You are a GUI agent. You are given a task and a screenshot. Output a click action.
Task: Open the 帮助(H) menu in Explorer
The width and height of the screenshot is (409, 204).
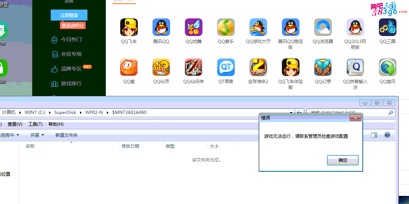pos(56,124)
